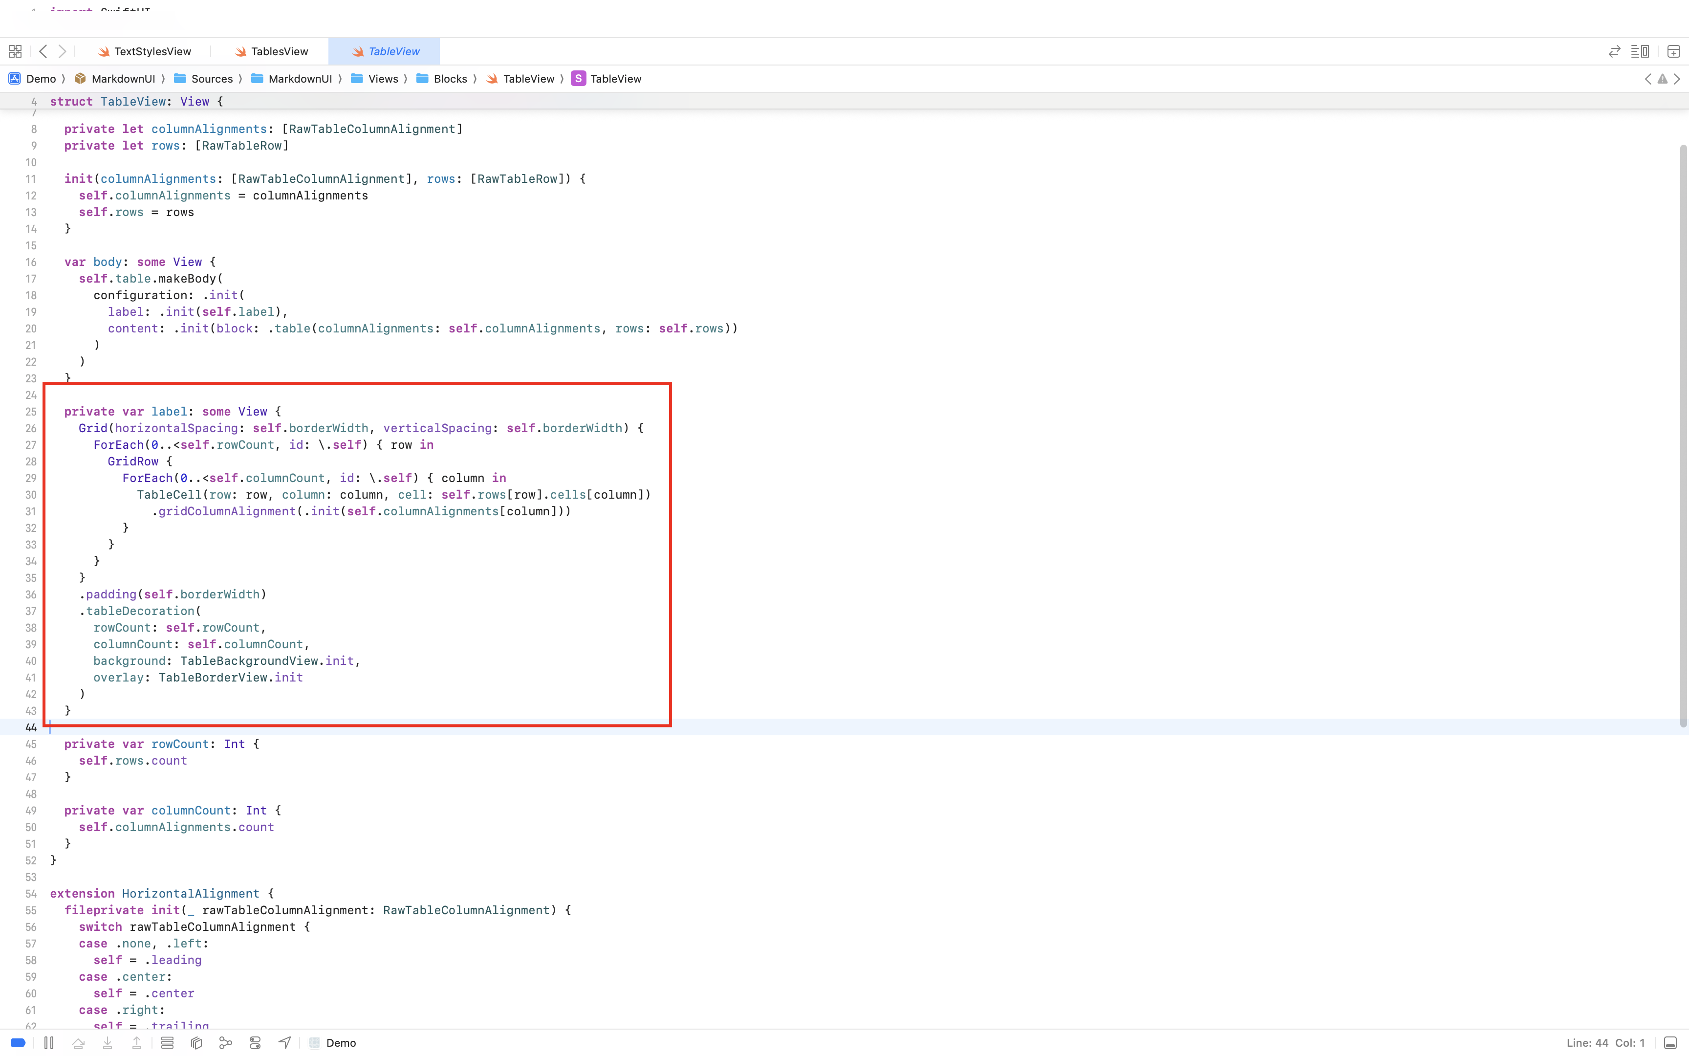Click the Simulate Location arrow icon
The height and width of the screenshot is (1056, 1689).
click(285, 1043)
